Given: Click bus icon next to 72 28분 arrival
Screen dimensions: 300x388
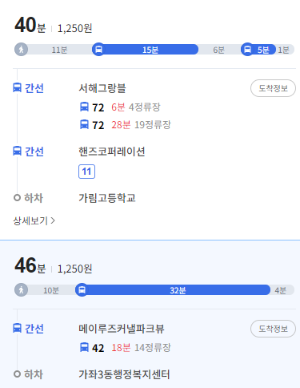Looking at the screenshot, I should point(84,124).
